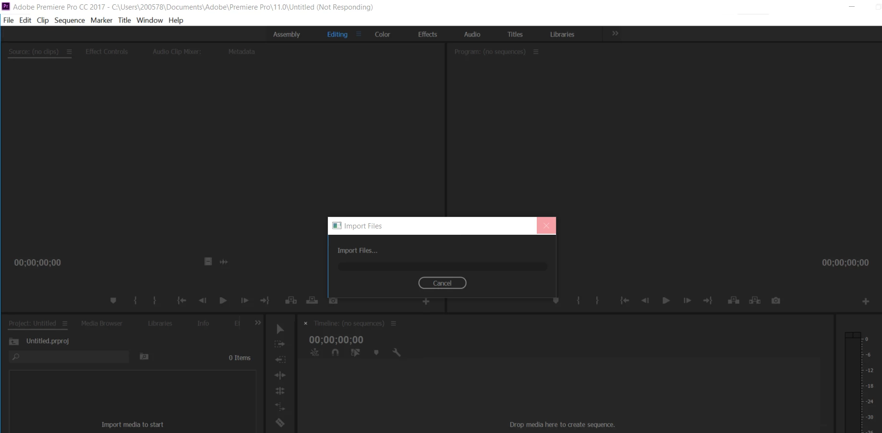Screen dimensions: 882x433
Task: Pick the Track Select Backward tool
Action: coord(280,360)
